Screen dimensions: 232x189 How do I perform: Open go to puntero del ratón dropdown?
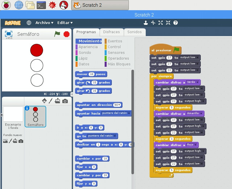[x=102, y=136]
